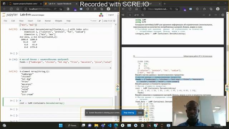Open Microsoft Edge from taskbar
Screen dimensions: 229x129
(116, 125)
